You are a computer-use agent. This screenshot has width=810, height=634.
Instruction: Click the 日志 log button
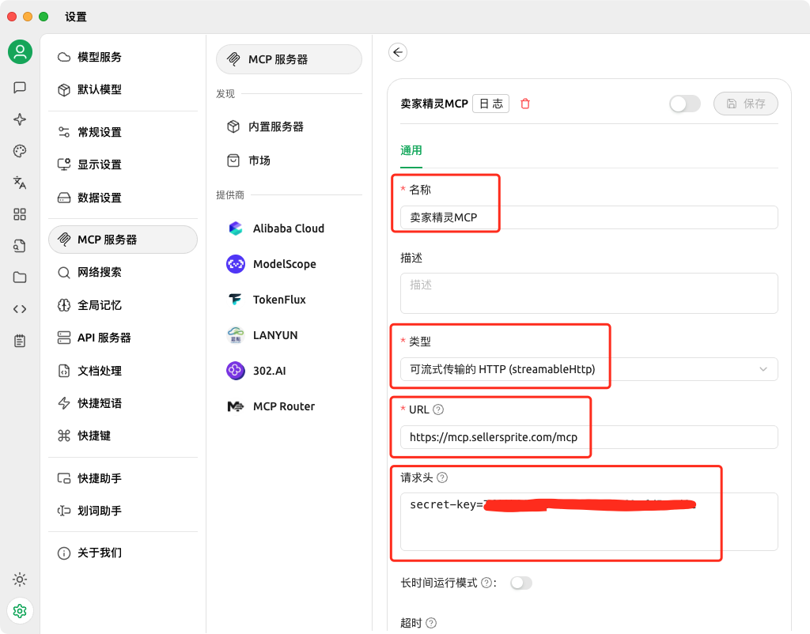coord(490,102)
